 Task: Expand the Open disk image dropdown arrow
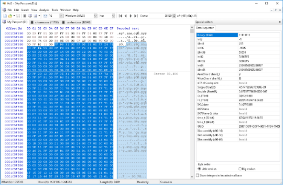pos(39,16)
